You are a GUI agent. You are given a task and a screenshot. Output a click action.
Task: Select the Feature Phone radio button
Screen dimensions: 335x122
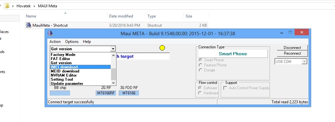pos(200,65)
